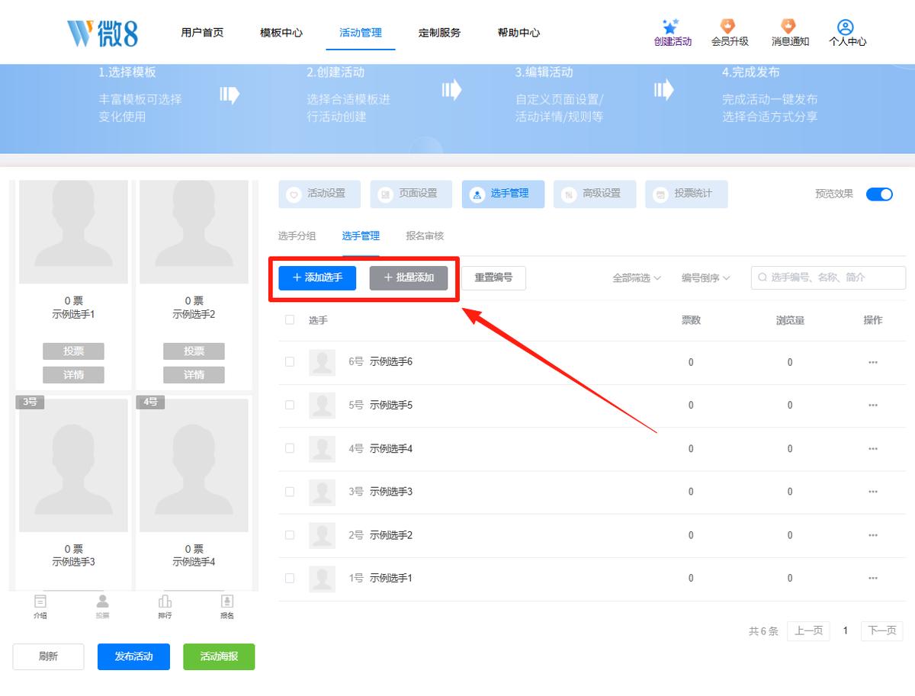This screenshot has width=915, height=696.
Task: Check the box for 示例选手5
Action: pos(290,405)
